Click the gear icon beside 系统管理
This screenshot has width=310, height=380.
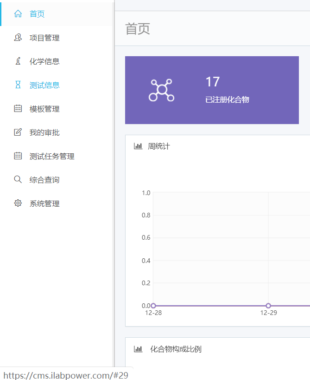tap(18, 203)
